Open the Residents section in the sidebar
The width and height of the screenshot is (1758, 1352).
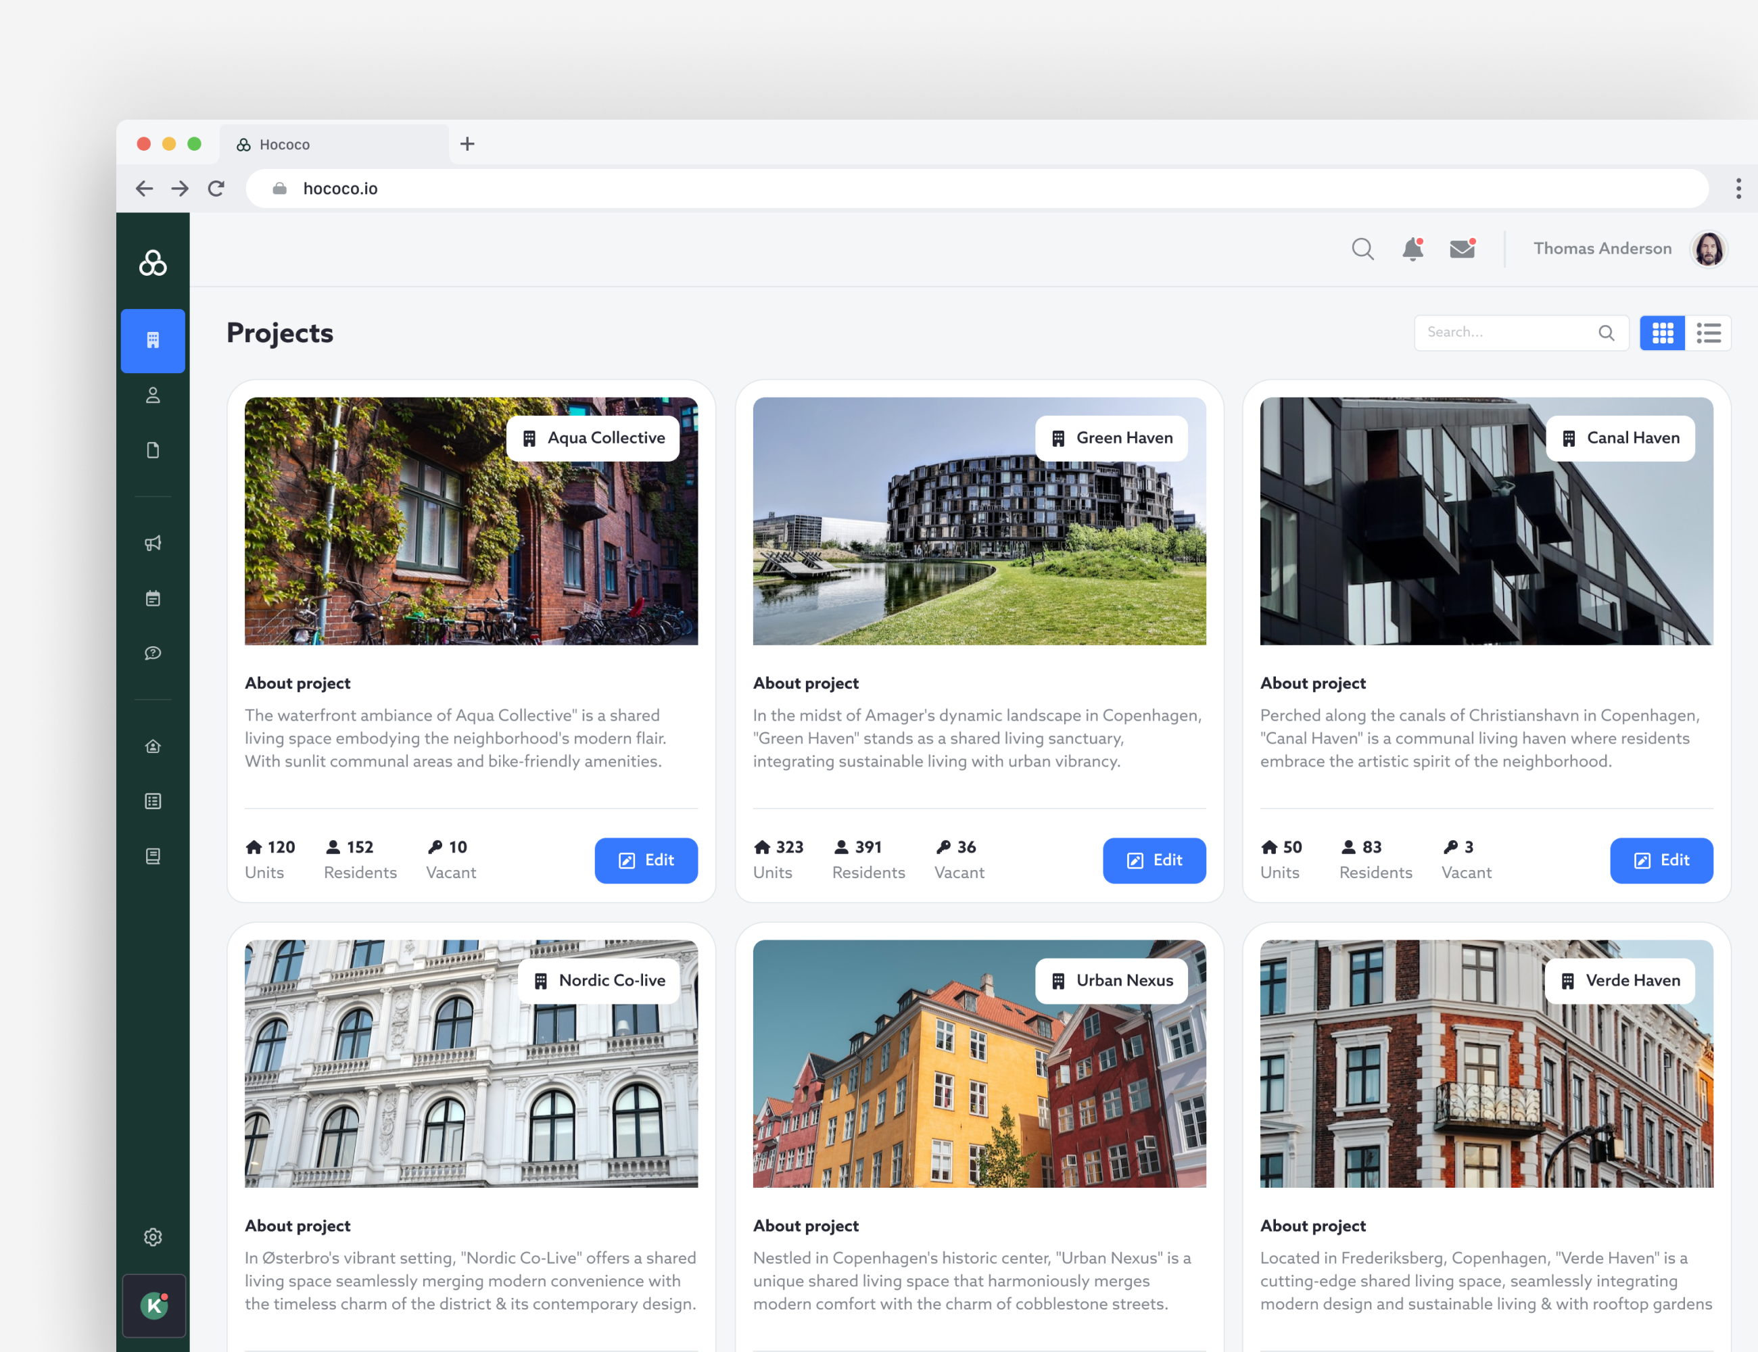[x=153, y=395]
